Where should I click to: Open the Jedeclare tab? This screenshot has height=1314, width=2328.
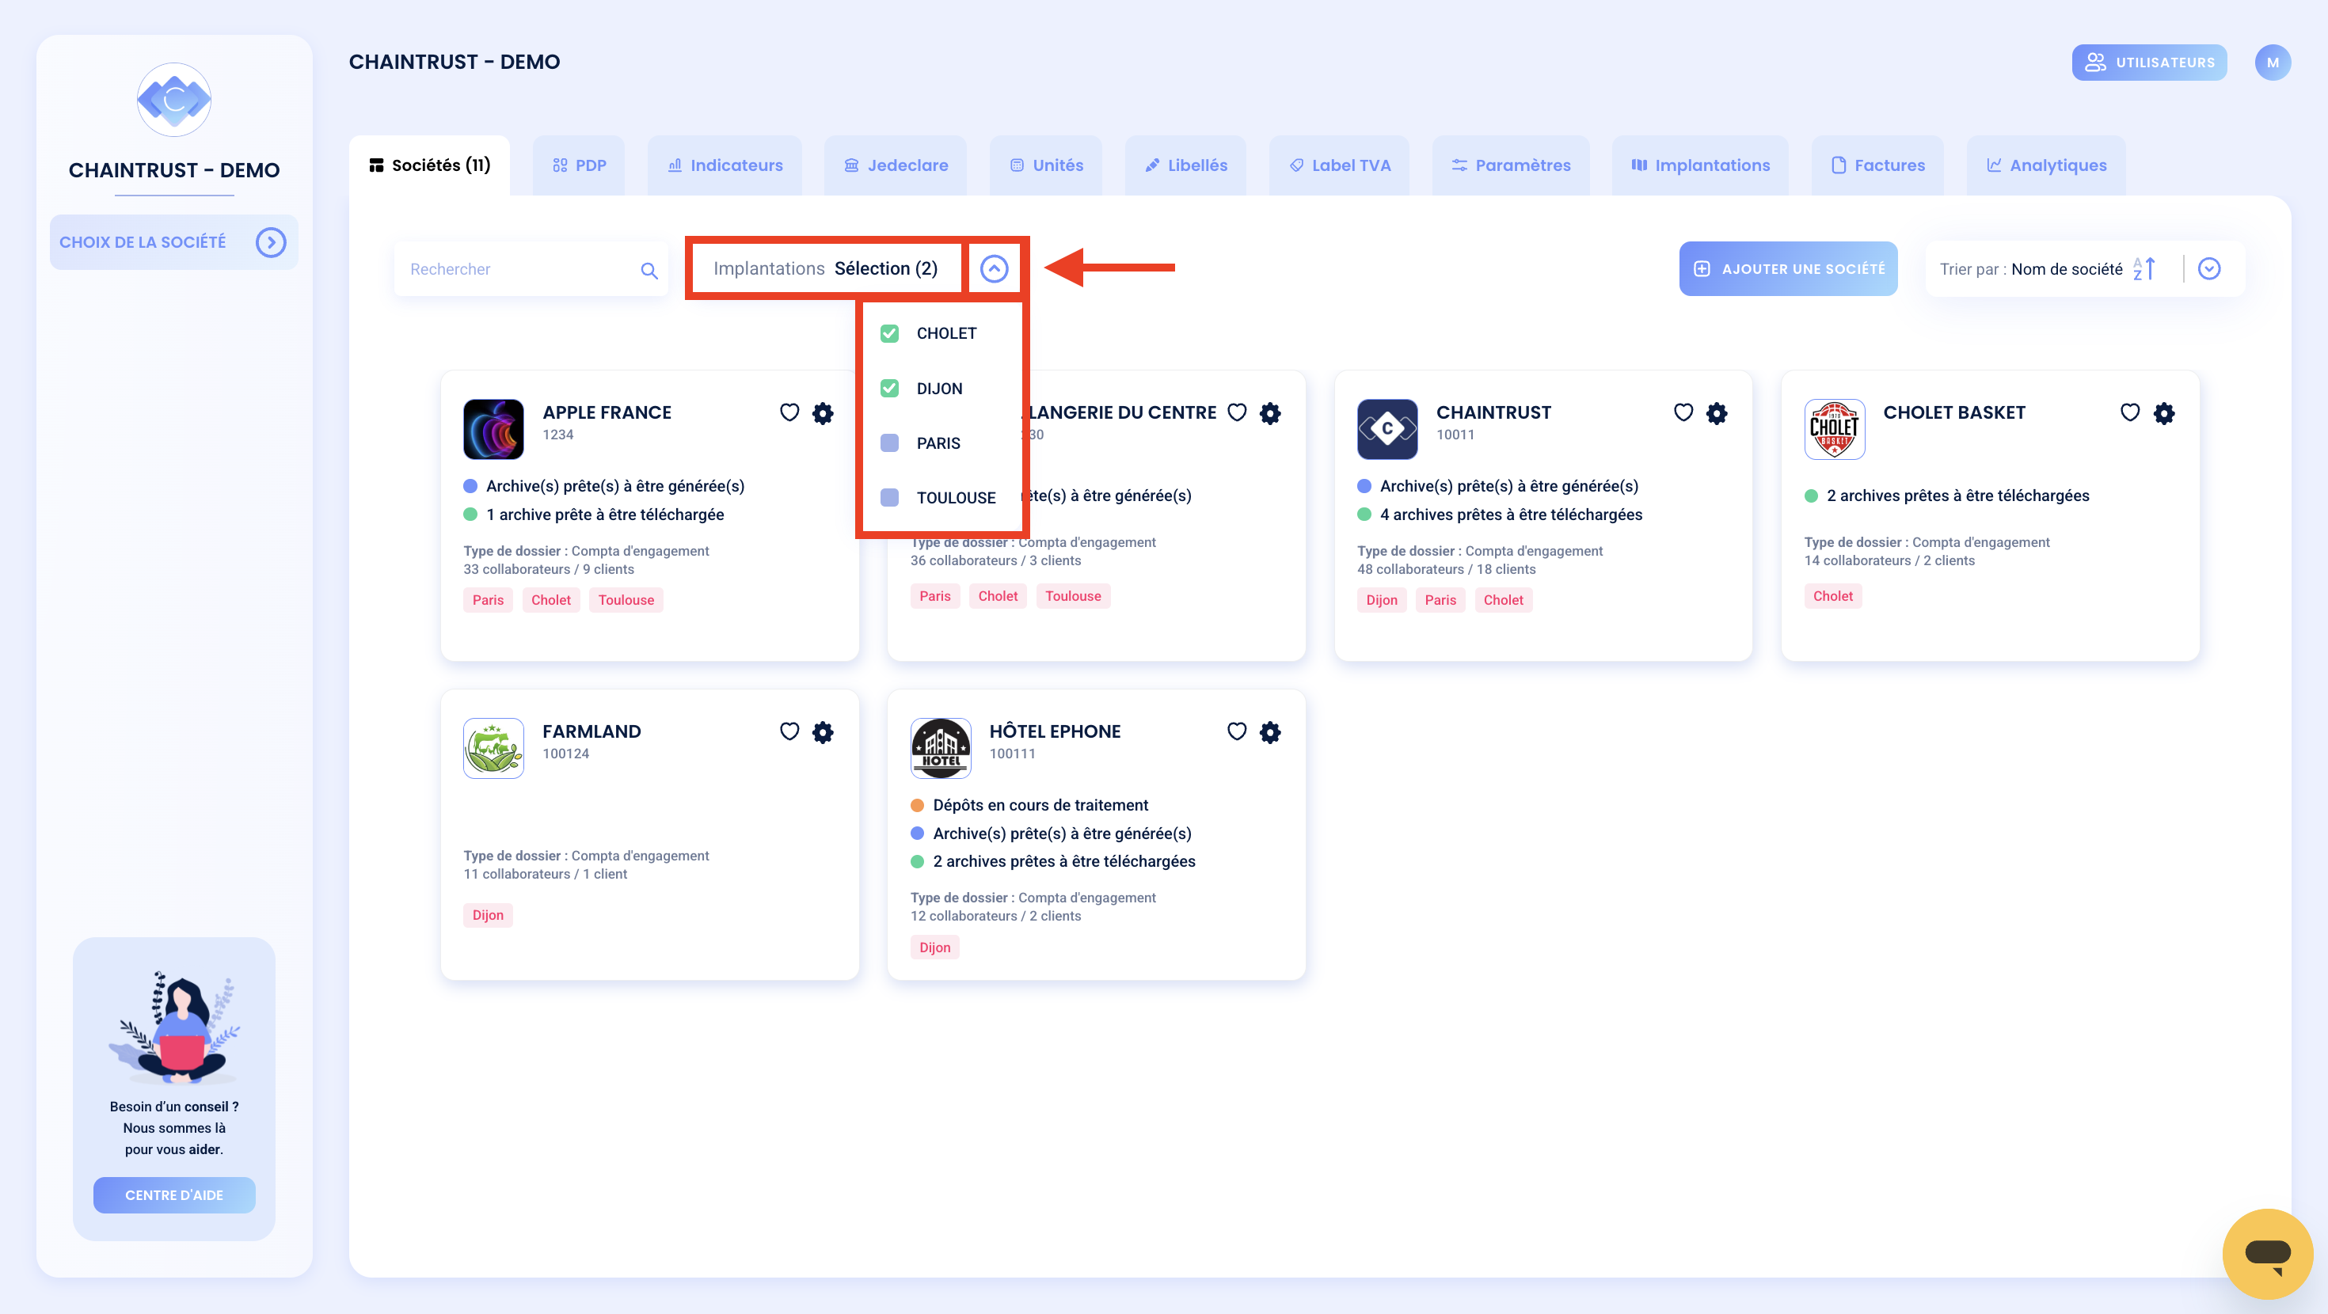[896, 165]
